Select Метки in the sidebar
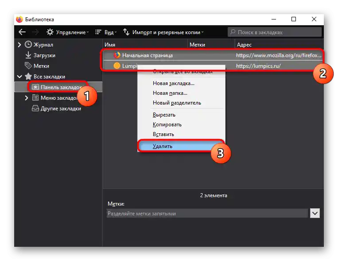 click(x=41, y=66)
